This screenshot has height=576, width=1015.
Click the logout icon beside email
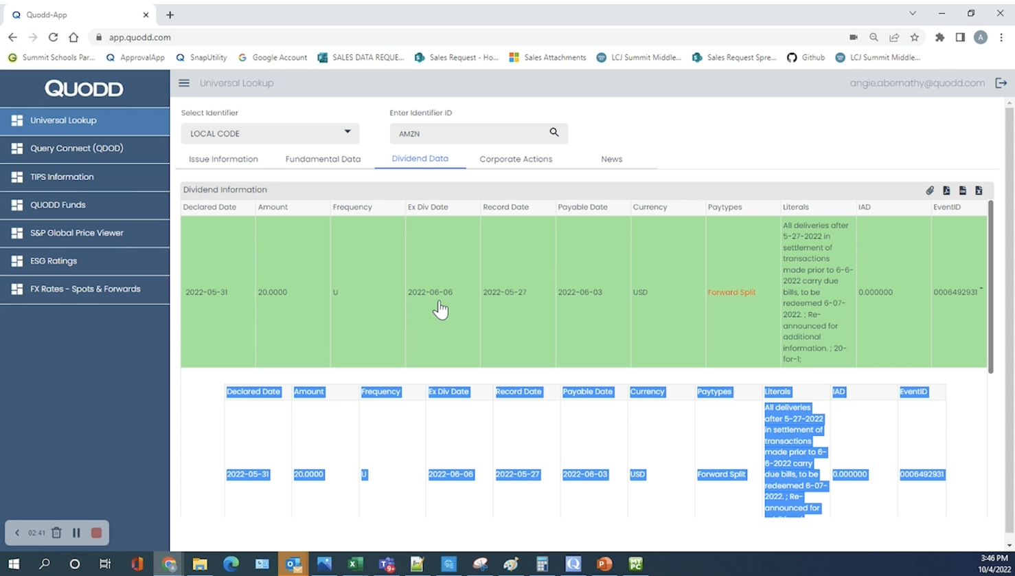point(1001,83)
